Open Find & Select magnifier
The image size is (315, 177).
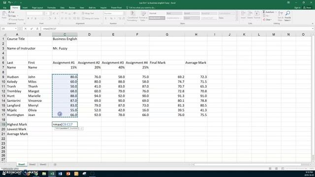287,16
